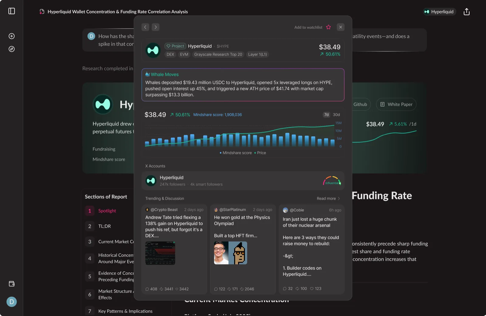The image size is (486, 316).
Task: Toggle Price legend item
Action: coord(260,153)
